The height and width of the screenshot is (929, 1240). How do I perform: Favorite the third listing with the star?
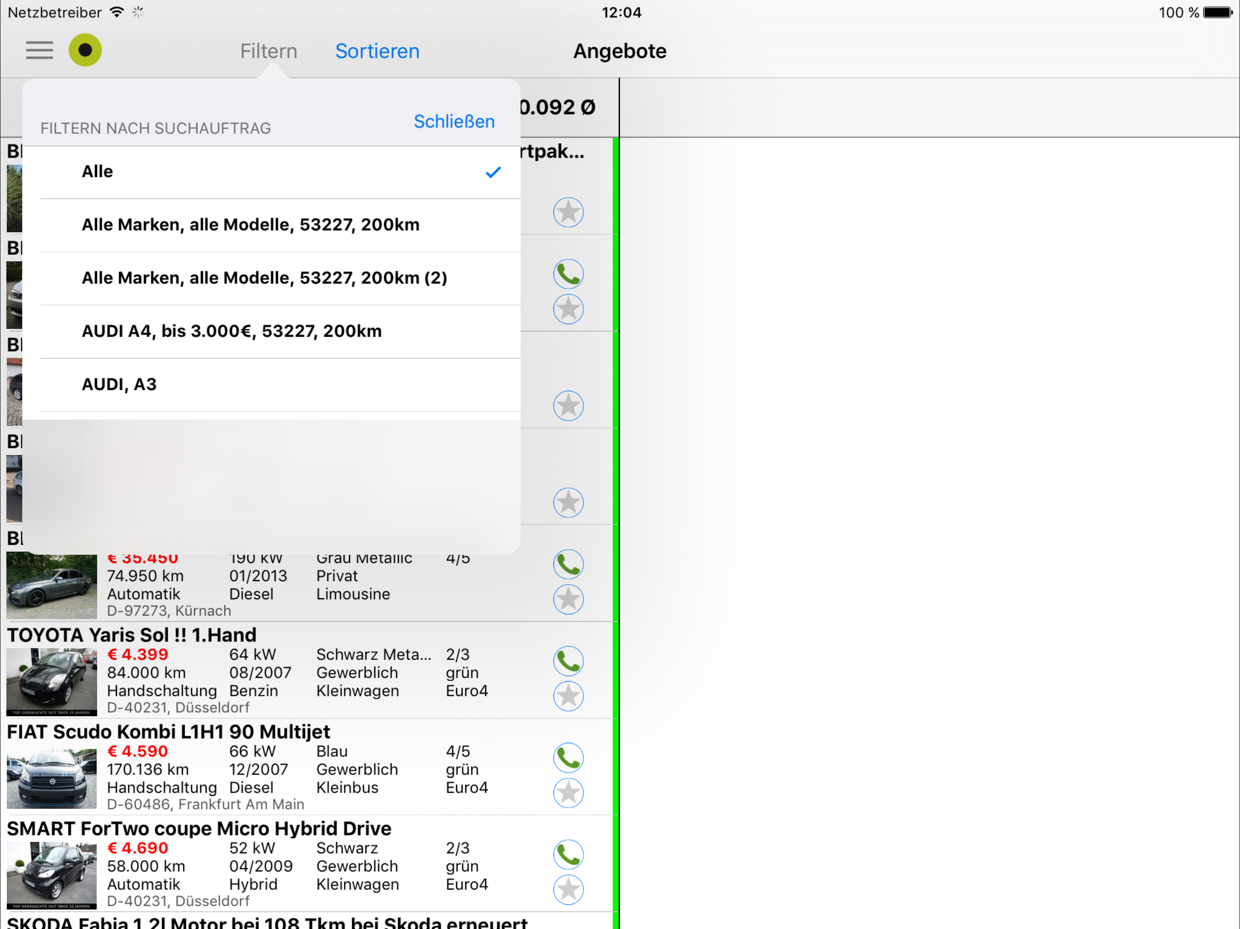[x=568, y=406]
